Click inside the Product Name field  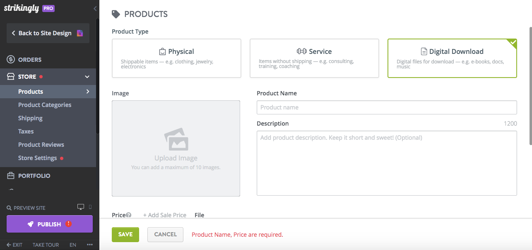[386, 107]
